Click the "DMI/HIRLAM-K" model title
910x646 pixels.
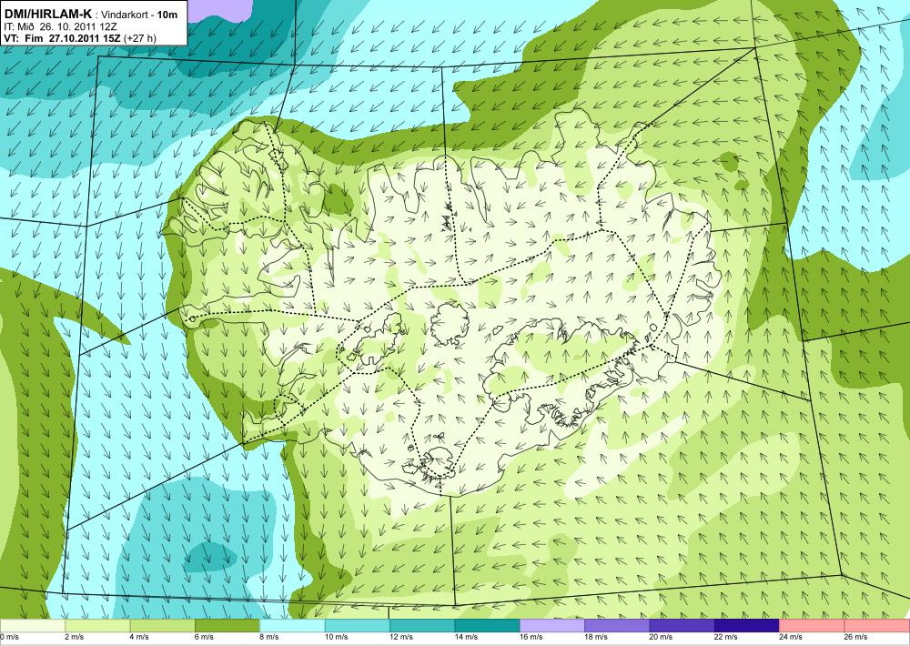tap(47, 14)
